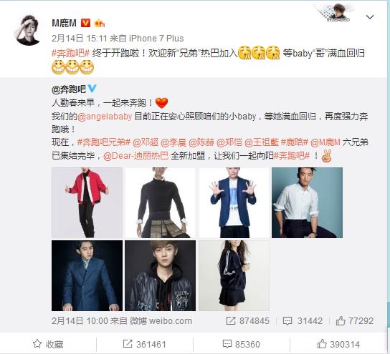The height and width of the screenshot is (354, 390).
Task: Click the membership crown badge icon
Action: click(100, 24)
